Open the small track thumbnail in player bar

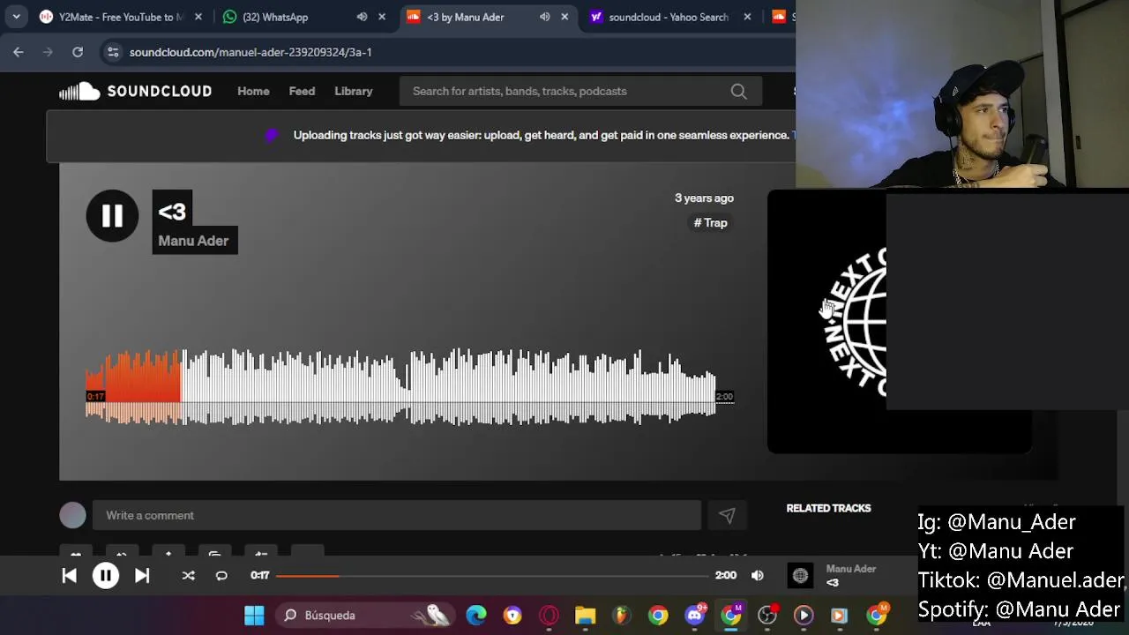tap(800, 576)
